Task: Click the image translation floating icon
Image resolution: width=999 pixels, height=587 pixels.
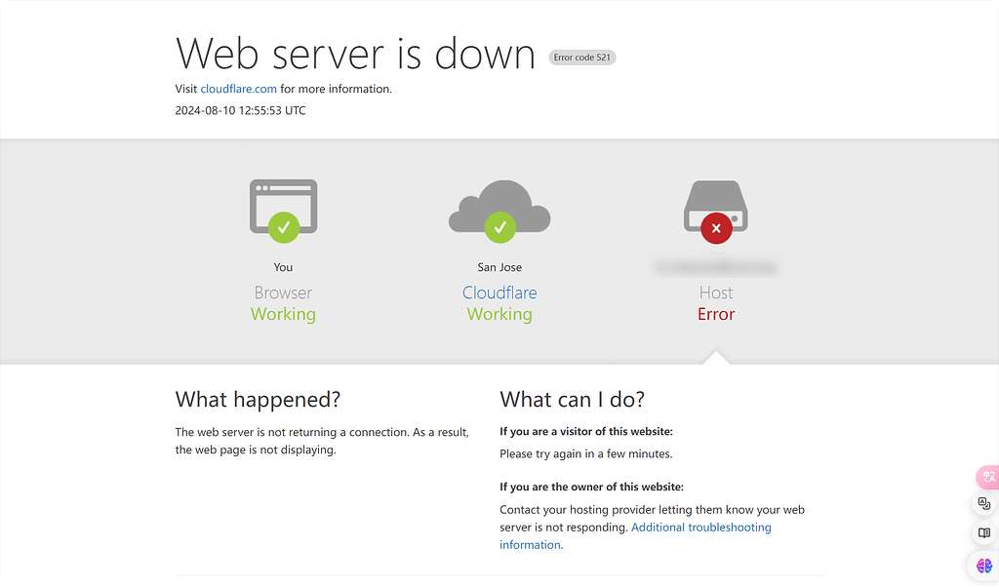Action: pyautogui.click(x=984, y=504)
